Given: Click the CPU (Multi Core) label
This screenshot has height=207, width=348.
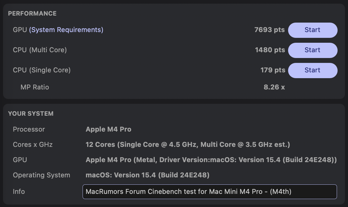Looking at the screenshot, I should pos(40,50).
